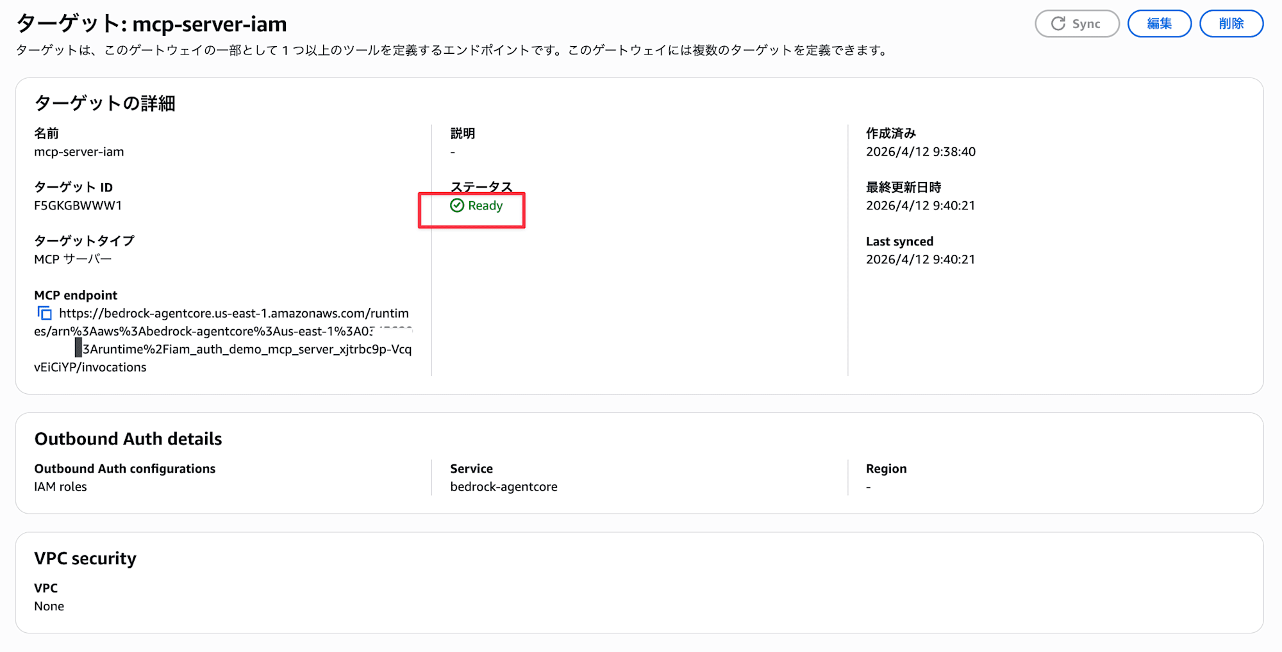Click the IAM roles configuration value
The height and width of the screenshot is (652, 1282).
(x=60, y=487)
